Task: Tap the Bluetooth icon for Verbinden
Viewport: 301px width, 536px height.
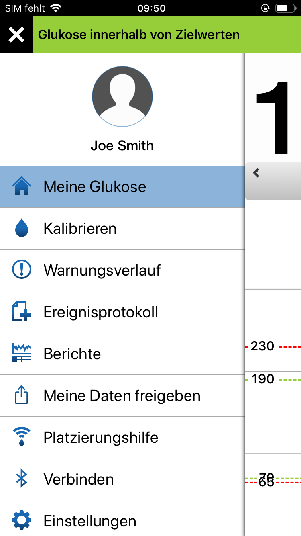Action: pyautogui.click(x=22, y=479)
